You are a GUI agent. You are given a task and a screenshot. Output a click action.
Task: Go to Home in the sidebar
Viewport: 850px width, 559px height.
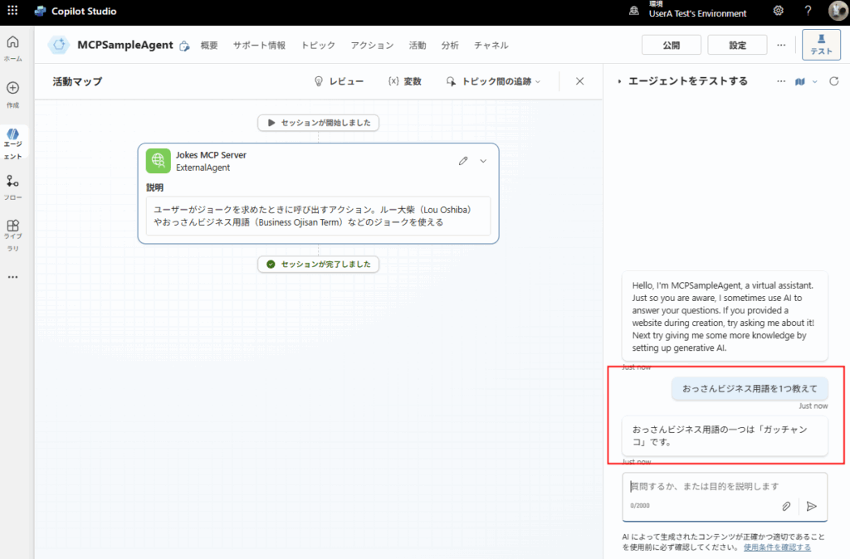click(13, 48)
